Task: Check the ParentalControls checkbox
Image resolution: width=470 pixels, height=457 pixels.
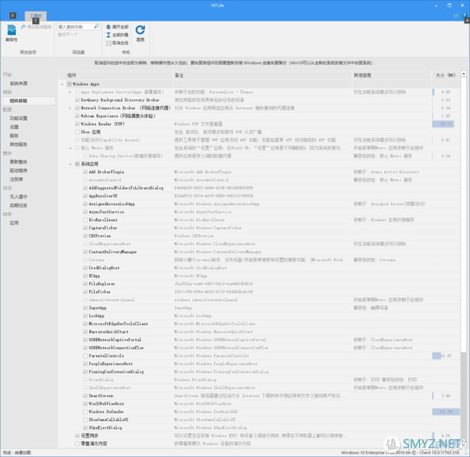Action: pos(85,356)
